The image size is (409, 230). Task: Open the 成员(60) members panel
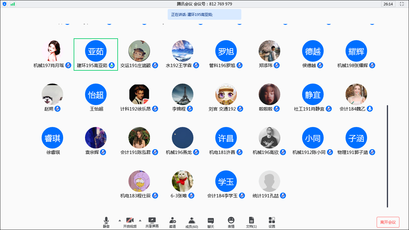tap(192, 222)
